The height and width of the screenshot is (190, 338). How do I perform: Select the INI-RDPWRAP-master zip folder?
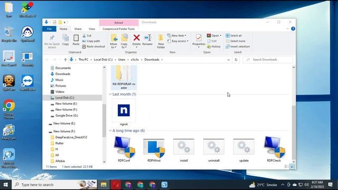point(124,78)
